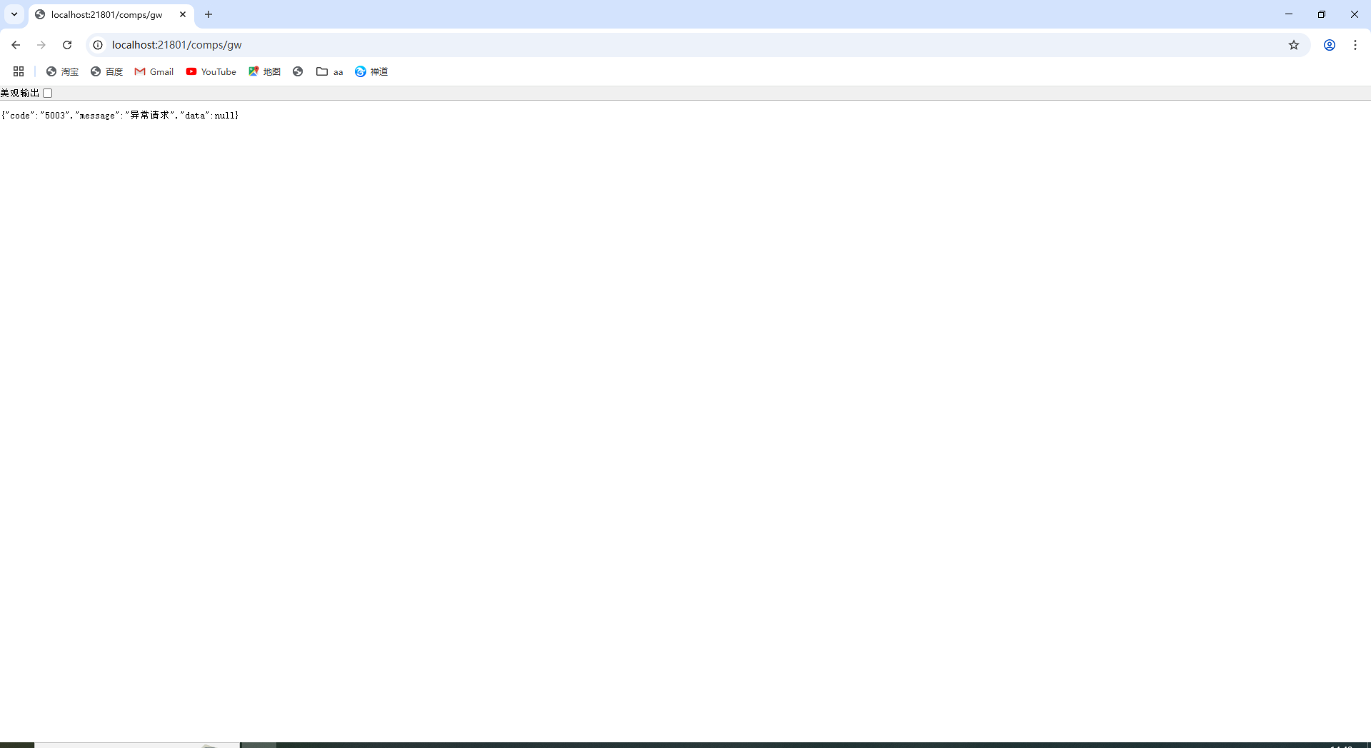Image resolution: width=1371 pixels, height=748 pixels.
Task: Click the JSON response text with code 5003
Action: pos(120,115)
